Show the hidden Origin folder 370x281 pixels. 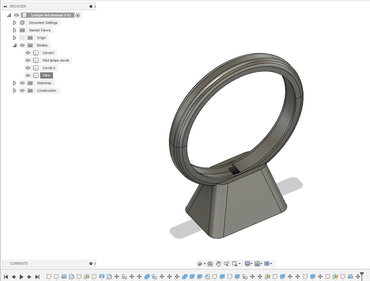22,38
